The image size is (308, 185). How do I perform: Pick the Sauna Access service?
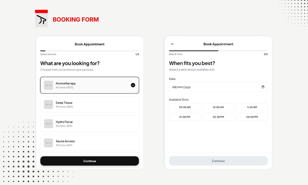[x=89, y=143]
